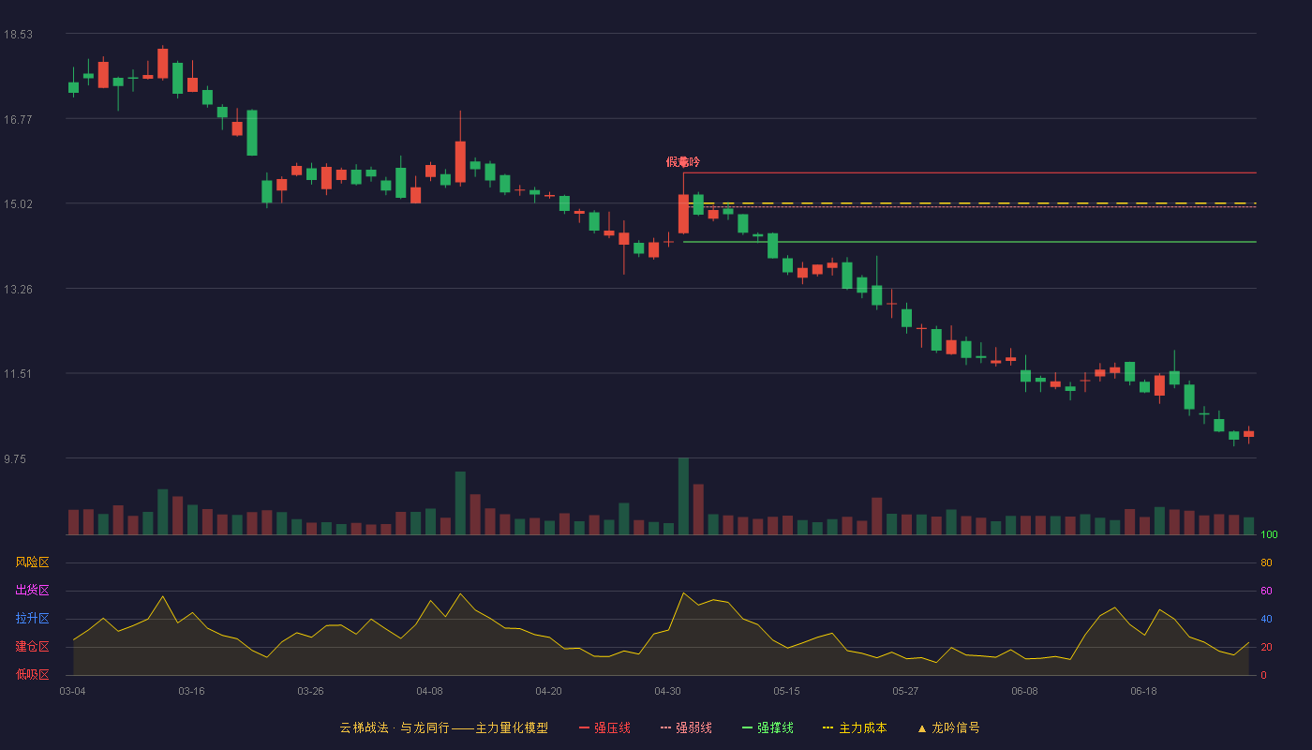The height and width of the screenshot is (750, 1312).
Task: Click the 03-26 date label
Action: 311,691
